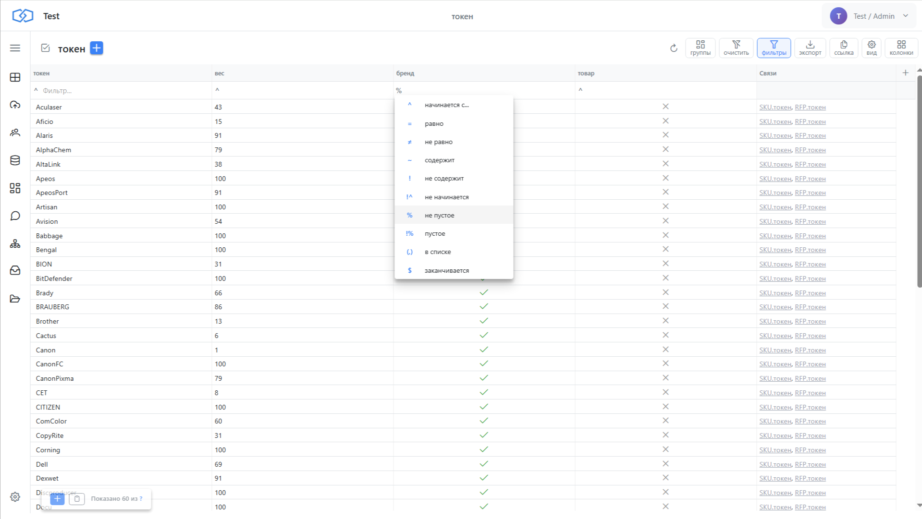Open the колонки columns chooser

(901, 48)
